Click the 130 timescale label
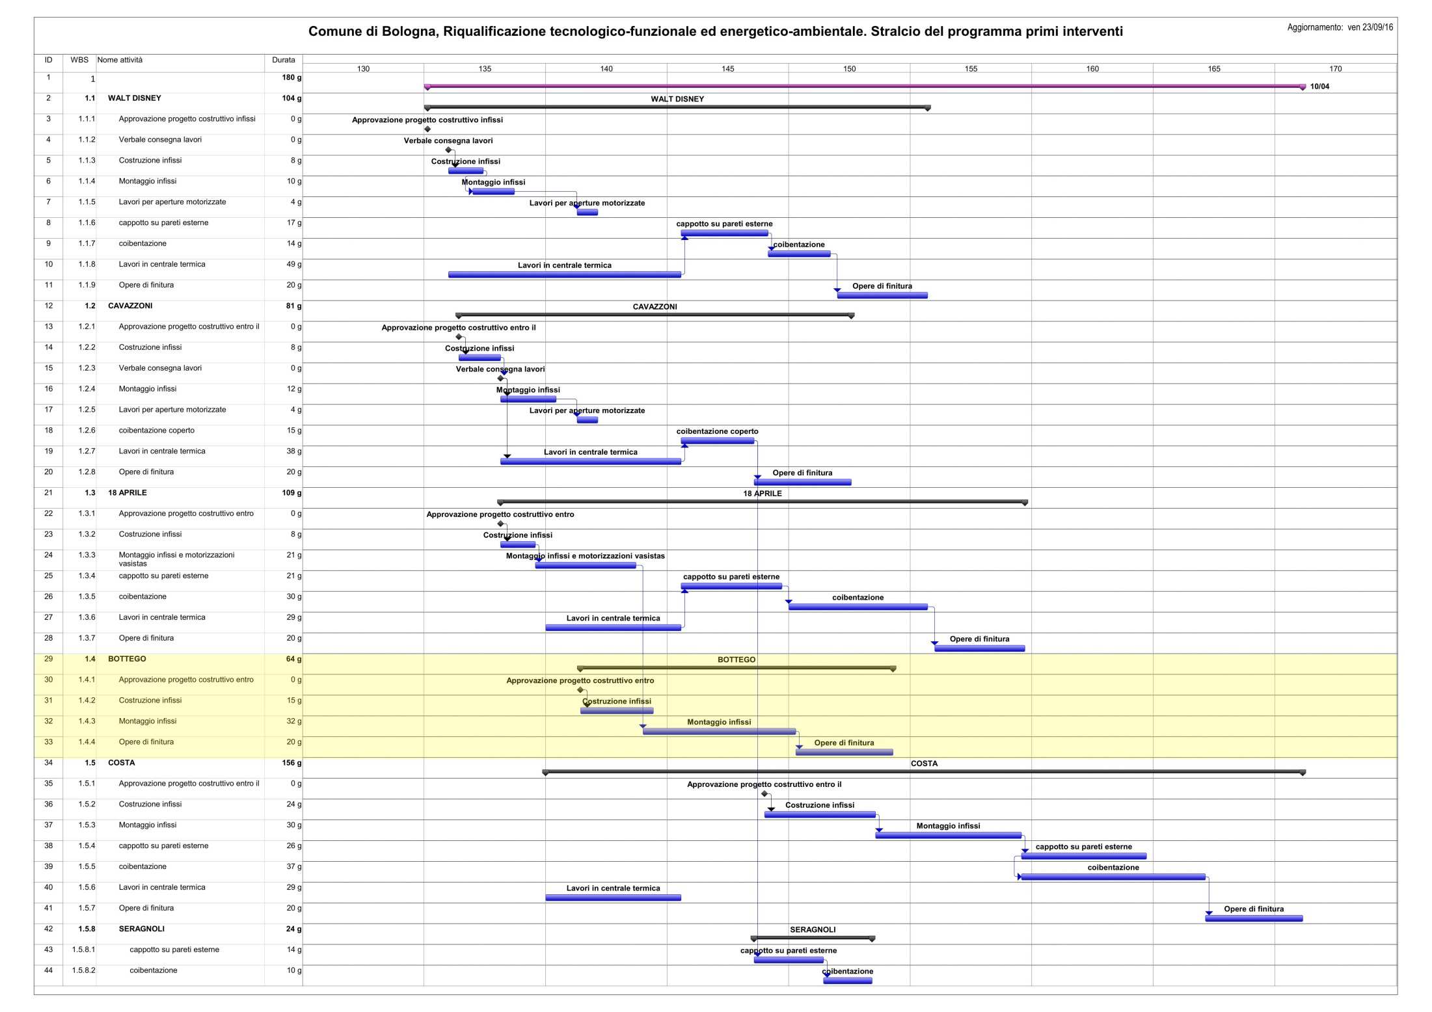Image resolution: width=1432 pixels, height=1012 pixels. coord(363,68)
